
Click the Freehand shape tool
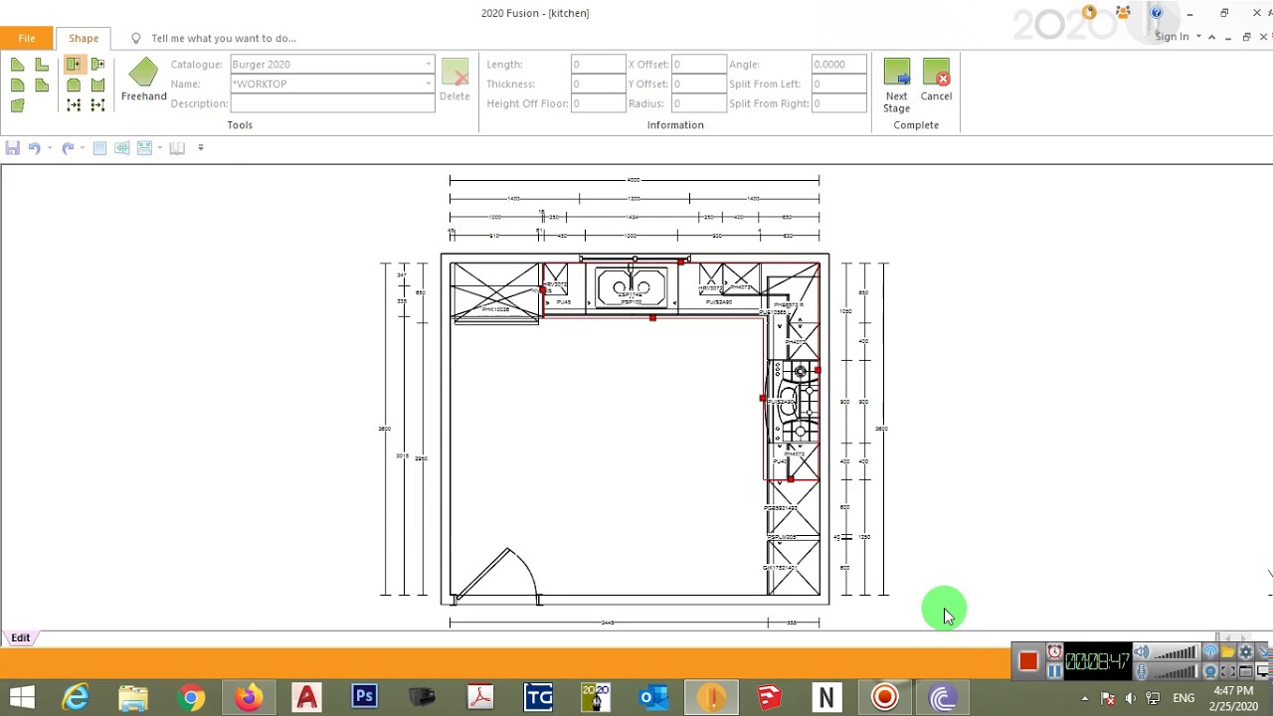(x=144, y=80)
